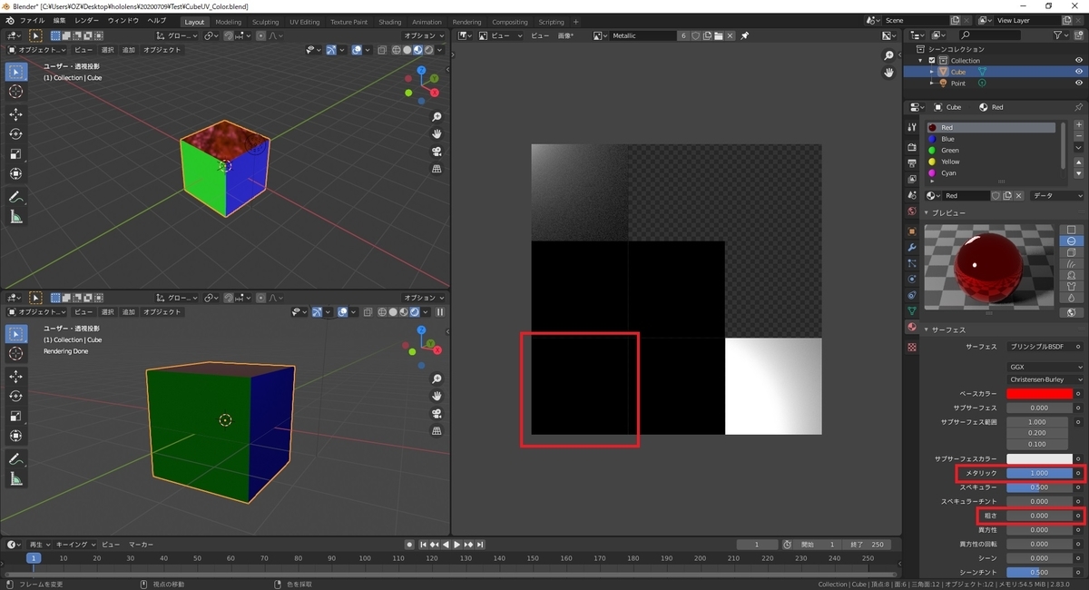Select the Rotate tool in upper viewport
This screenshot has height=590, width=1089.
(15, 134)
